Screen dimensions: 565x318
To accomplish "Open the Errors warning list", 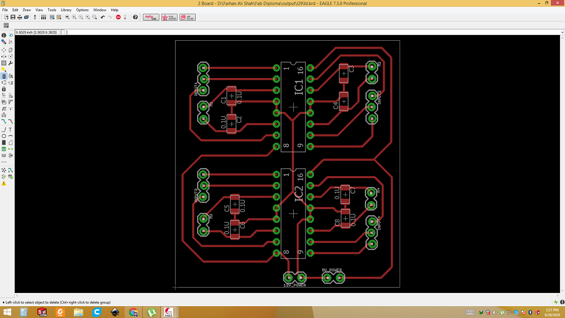I will click(3, 184).
